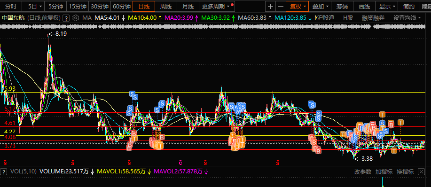
Task: Open the 5日 period dropdown
Action: tap(35, 6)
